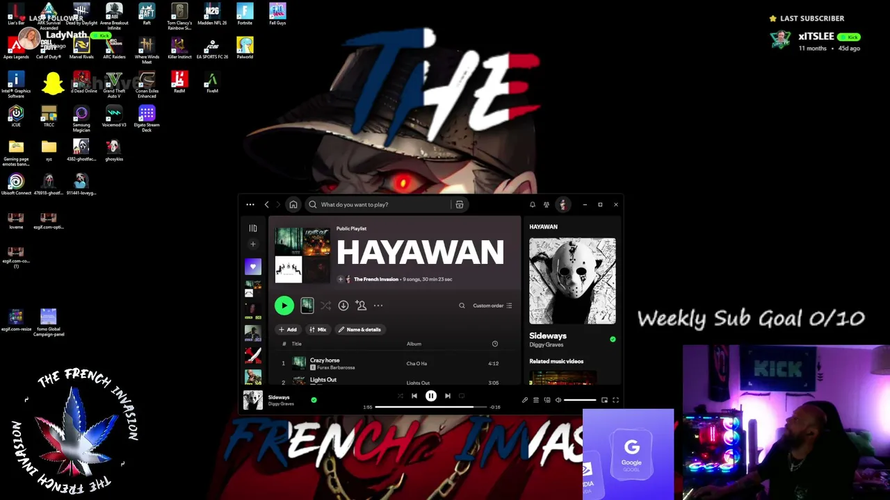890x500 pixels.
Task: Open Spotify profile avatar menu
Action: (563, 205)
